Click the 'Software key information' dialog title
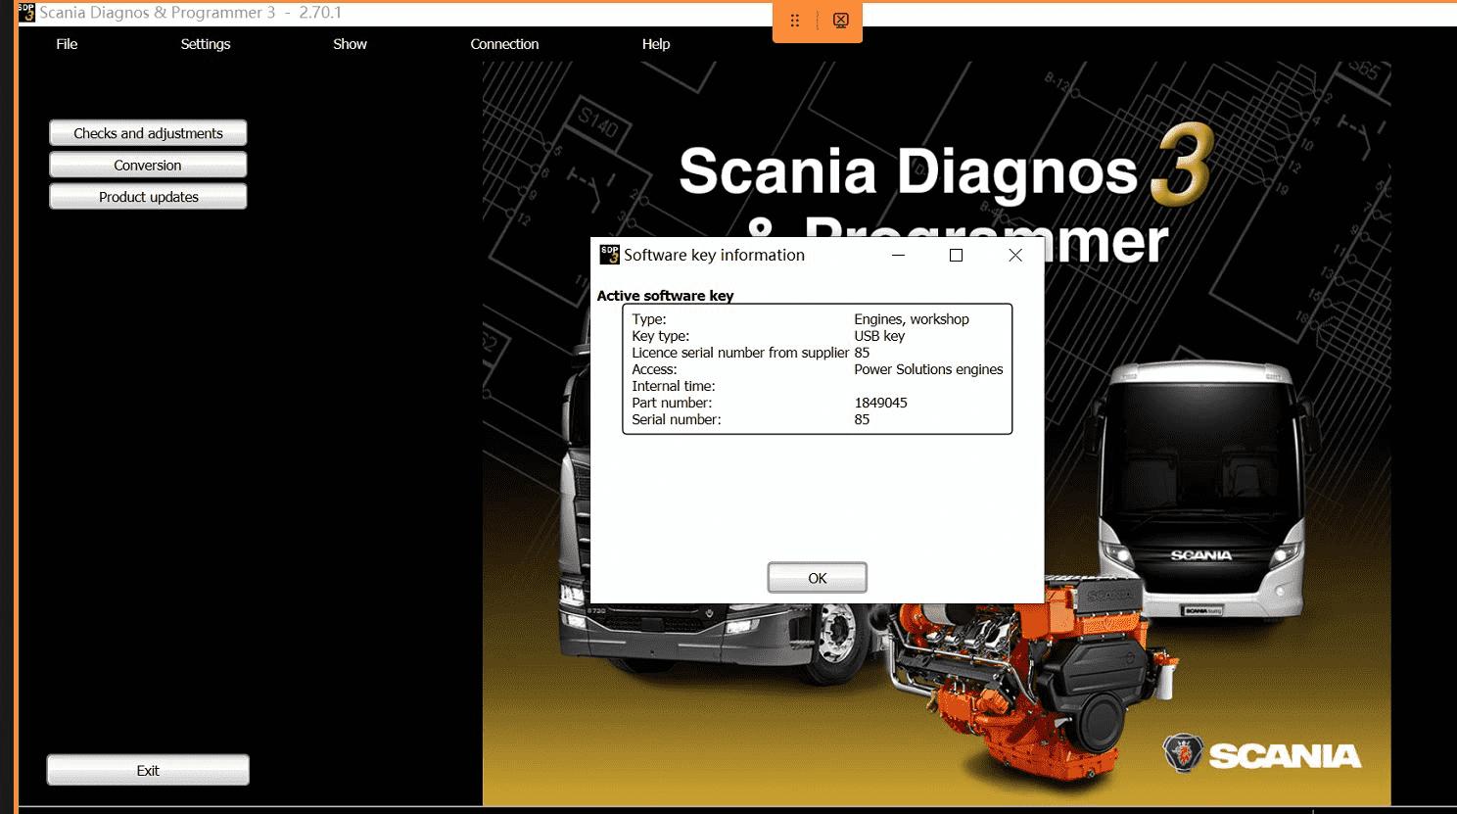Viewport: 1457px width, 814px height. (x=714, y=255)
